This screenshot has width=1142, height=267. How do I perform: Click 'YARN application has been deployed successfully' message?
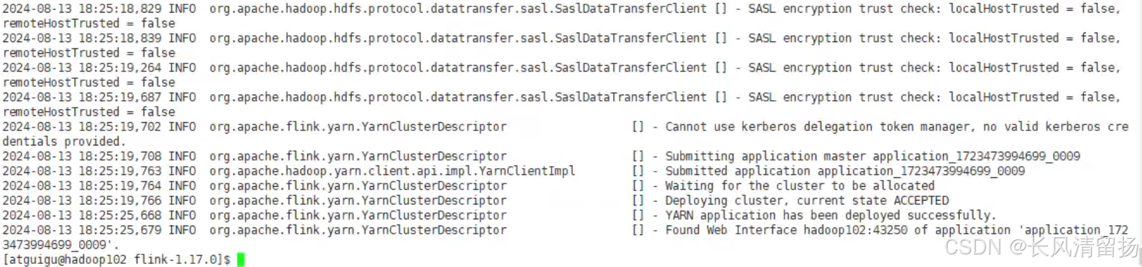(x=831, y=215)
